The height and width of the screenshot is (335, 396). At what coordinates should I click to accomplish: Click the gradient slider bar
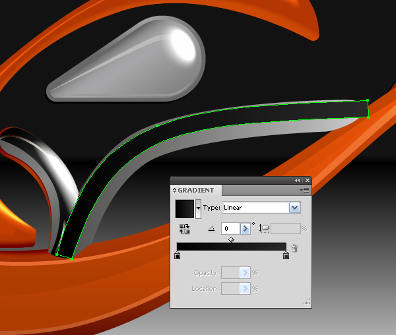point(232,247)
